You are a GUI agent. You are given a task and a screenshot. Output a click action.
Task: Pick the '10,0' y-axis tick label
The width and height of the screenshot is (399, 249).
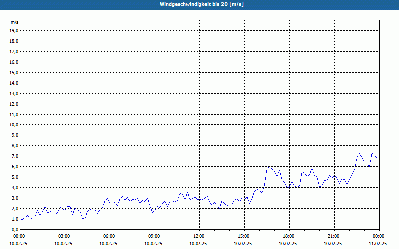click(x=14, y=125)
